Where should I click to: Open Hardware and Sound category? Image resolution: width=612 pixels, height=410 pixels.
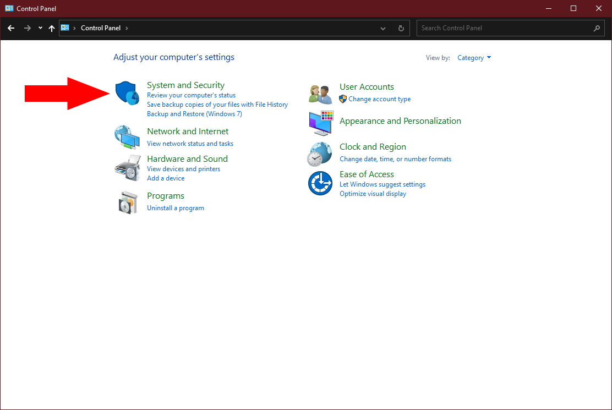pyautogui.click(x=187, y=159)
